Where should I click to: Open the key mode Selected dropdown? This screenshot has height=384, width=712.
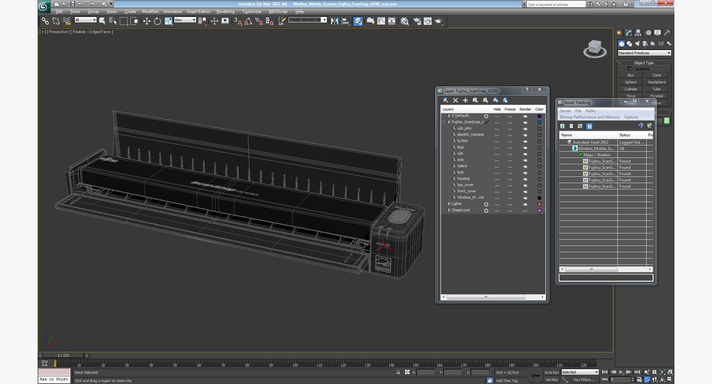(x=580, y=372)
